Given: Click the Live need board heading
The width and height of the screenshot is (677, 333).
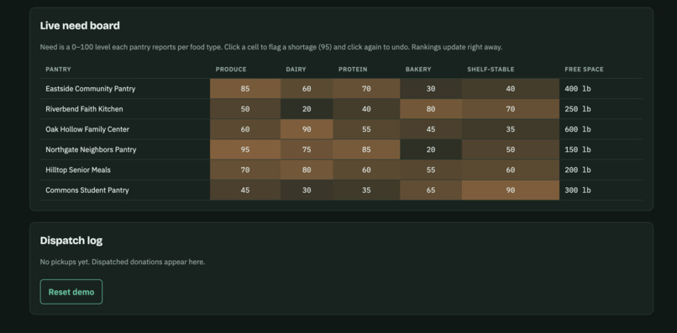Looking at the screenshot, I should [80, 26].
